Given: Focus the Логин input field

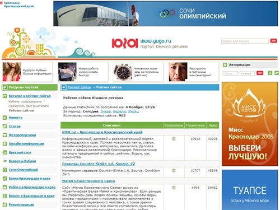Looking at the screenshot, I should point(230,73).
